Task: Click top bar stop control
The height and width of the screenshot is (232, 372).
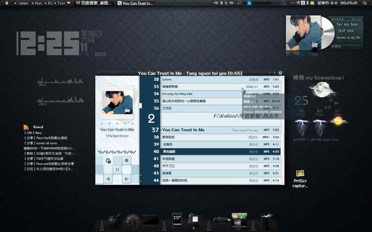Action: coord(222,3)
